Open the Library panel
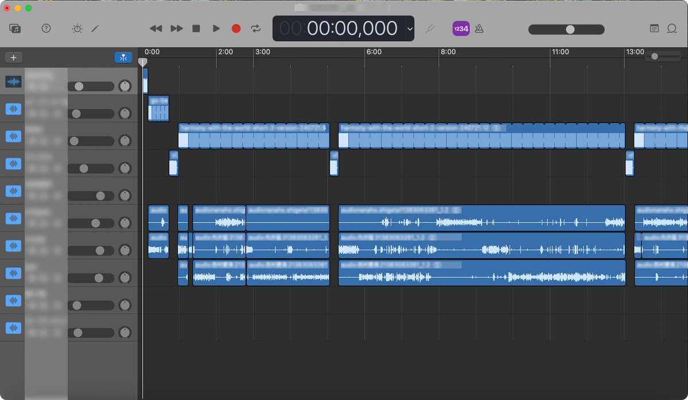Screen dimensions: 688x400 [15, 29]
